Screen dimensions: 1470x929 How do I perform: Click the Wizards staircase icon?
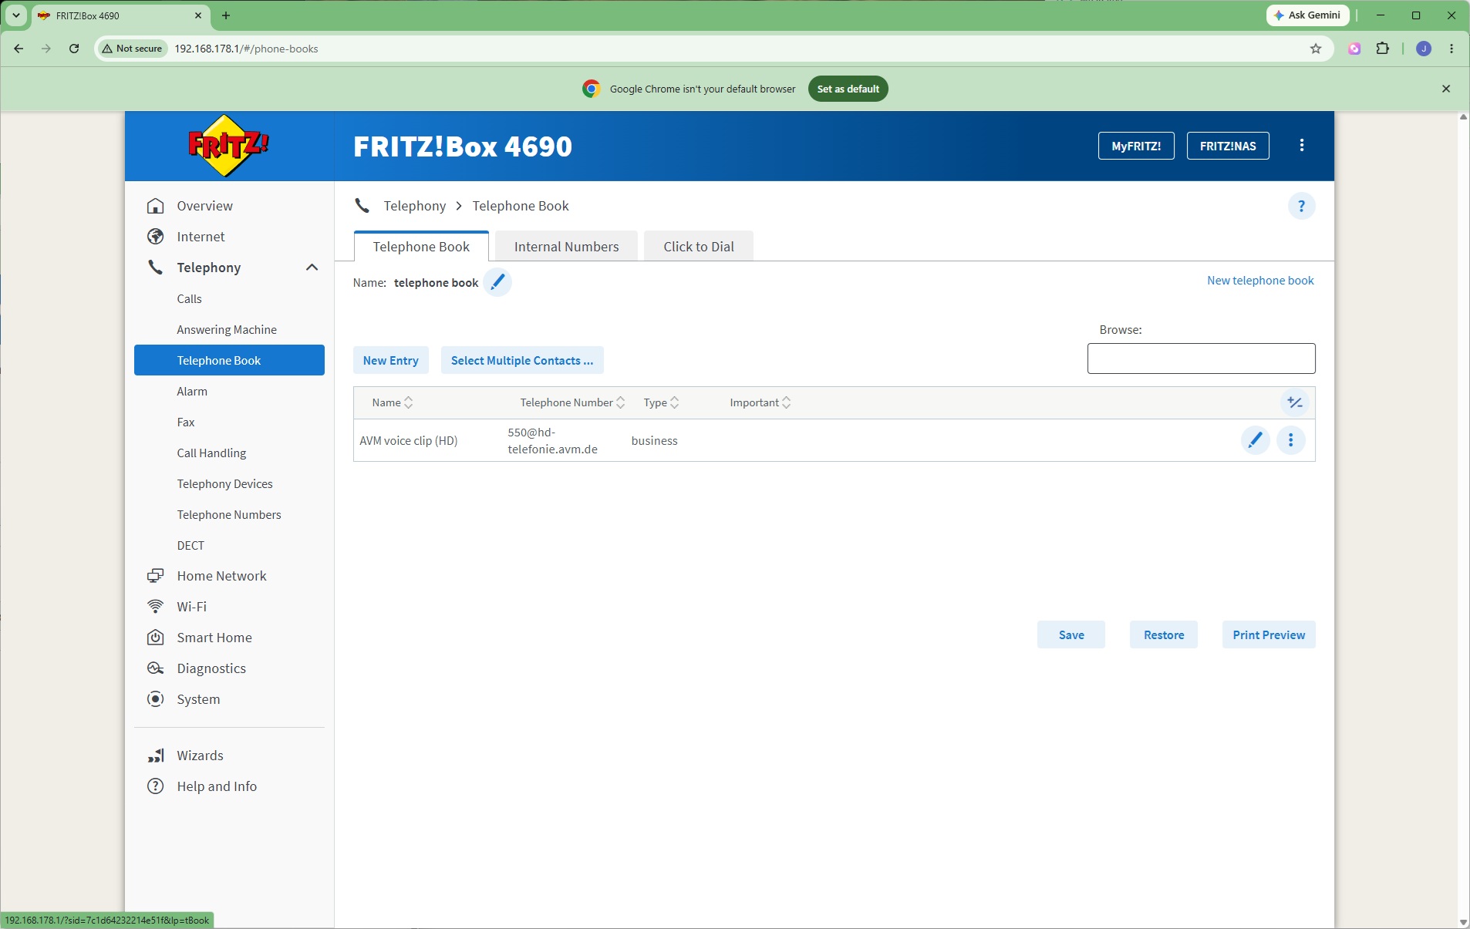(156, 756)
